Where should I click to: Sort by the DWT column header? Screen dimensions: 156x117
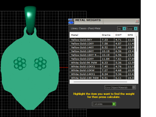(120, 35)
